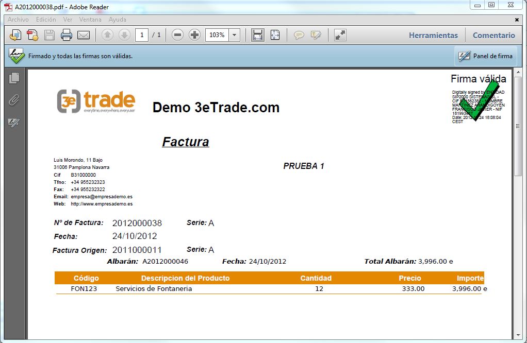Click the zoom percentage field showing 103%

217,35
